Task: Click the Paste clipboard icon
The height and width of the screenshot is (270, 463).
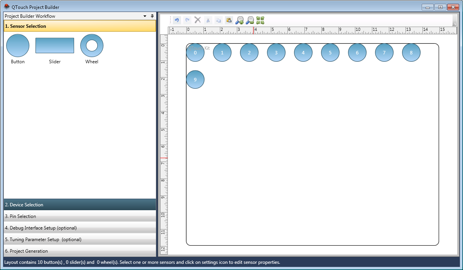Action: pos(229,20)
